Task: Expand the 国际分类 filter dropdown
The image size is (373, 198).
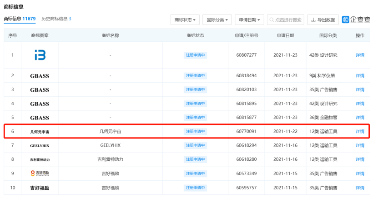Action: (x=217, y=20)
